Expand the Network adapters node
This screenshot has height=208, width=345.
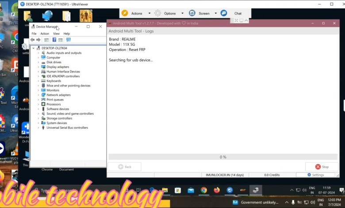[x=38, y=95]
